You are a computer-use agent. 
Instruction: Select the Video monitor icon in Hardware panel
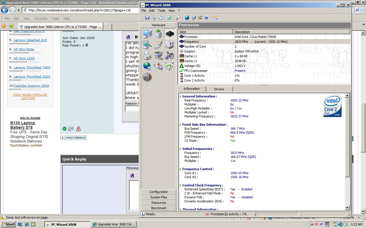pos(147,45)
